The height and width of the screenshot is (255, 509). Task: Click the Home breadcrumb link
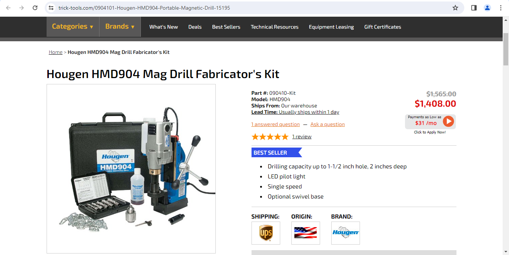pos(56,52)
